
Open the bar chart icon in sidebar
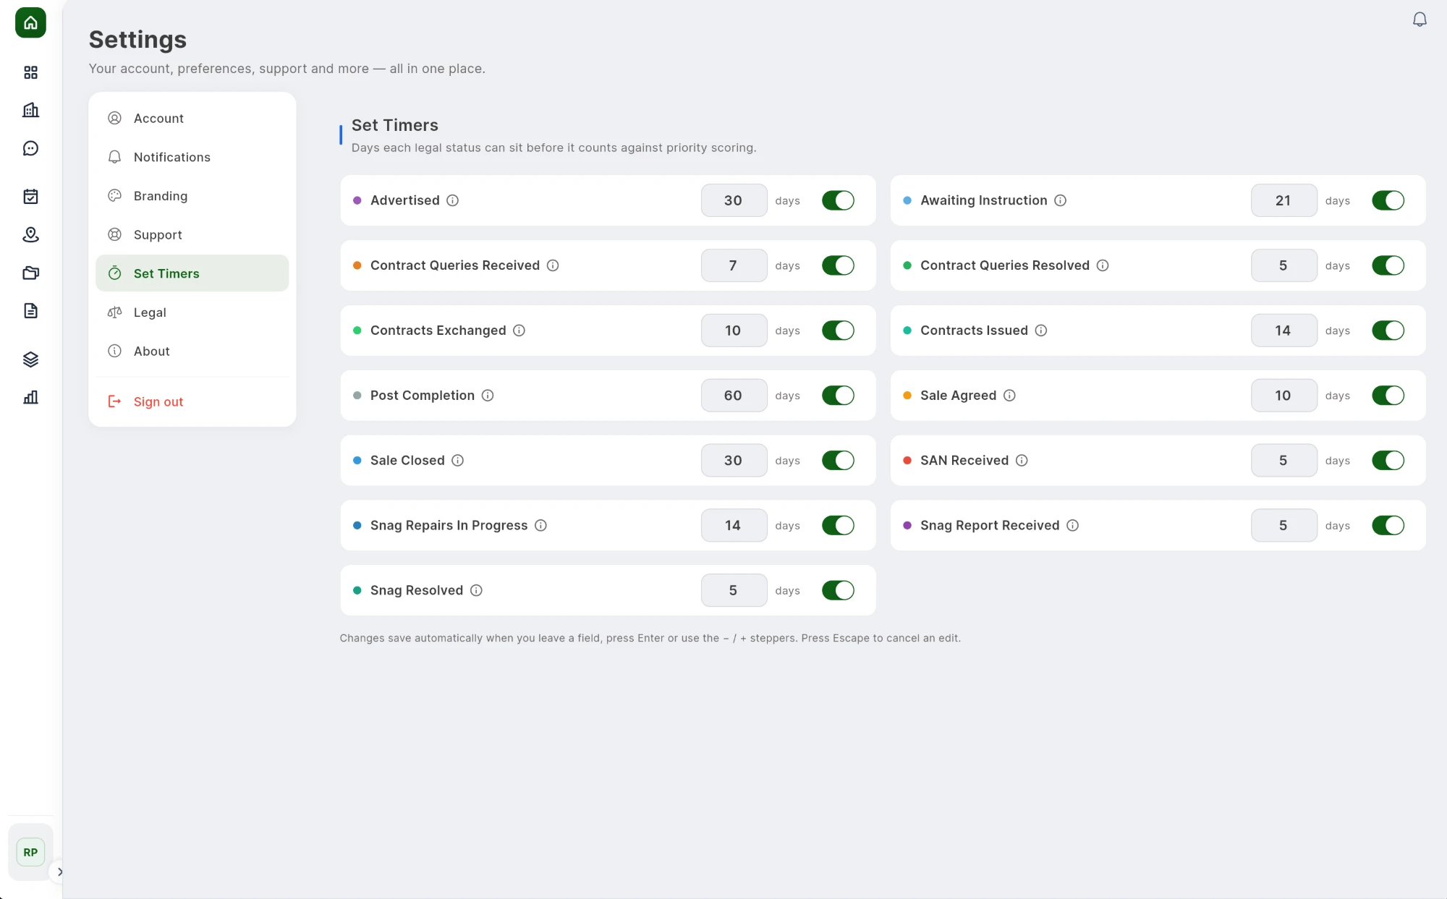30,397
